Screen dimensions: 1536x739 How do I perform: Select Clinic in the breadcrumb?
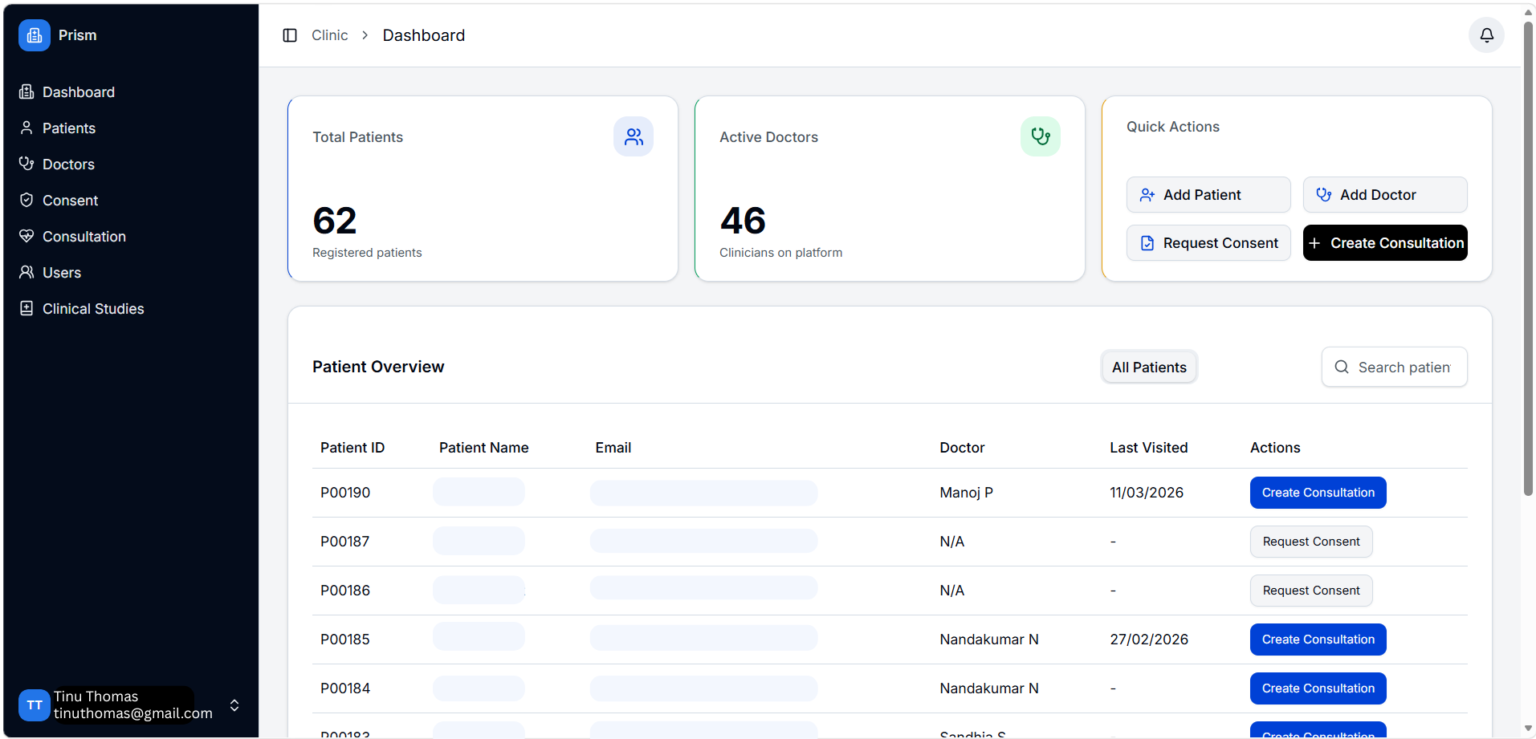pyautogui.click(x=329, y=35)
